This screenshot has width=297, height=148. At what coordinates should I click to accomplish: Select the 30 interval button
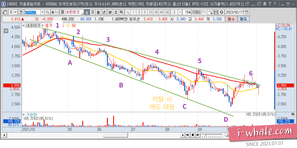point(156,12)
